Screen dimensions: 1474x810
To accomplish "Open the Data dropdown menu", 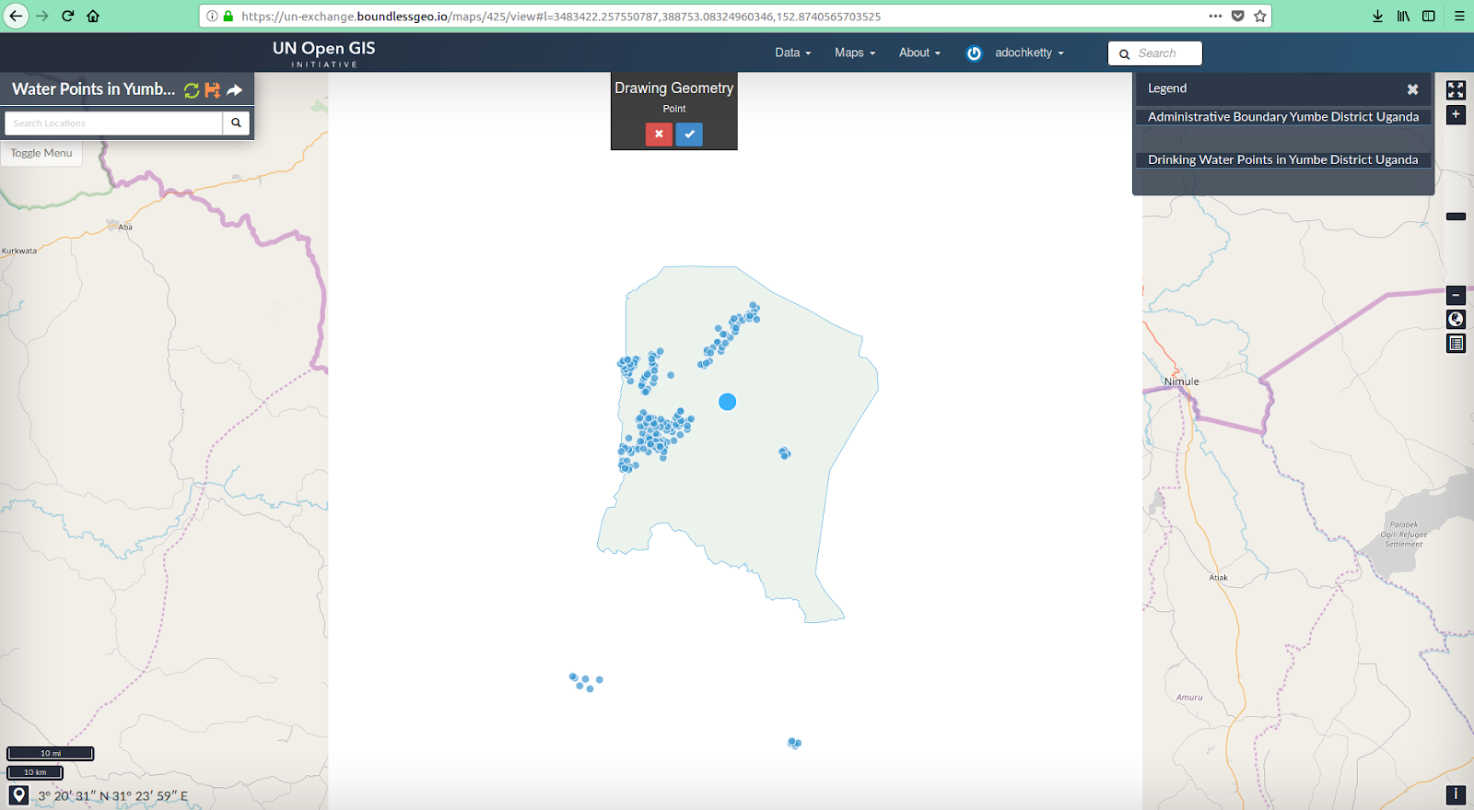I will pyautogui.click(x=792, y=53).
